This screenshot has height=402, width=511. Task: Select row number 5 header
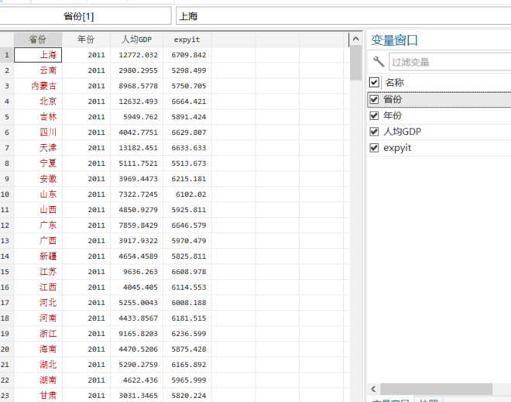(6, 117)
